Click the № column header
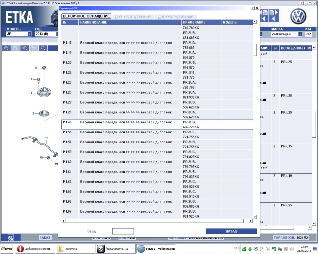The height and width of the screenshot is (254, 318). [70, 22]
